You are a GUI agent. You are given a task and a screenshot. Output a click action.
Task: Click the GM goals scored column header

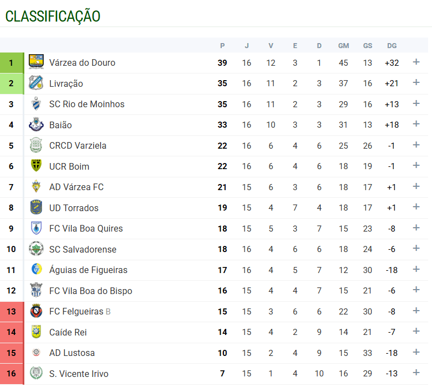[x=343, y=46]
